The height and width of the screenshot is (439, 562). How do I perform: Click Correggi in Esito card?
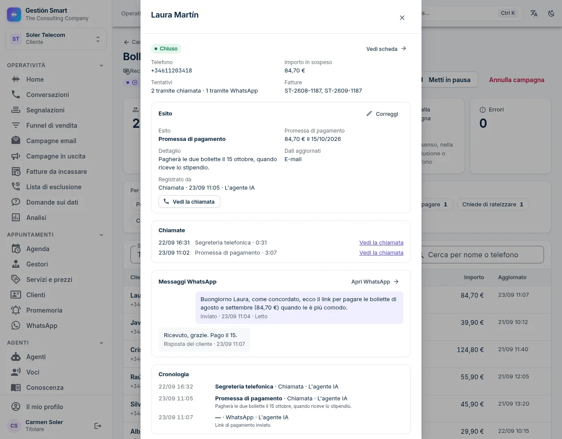click(382, 114)
